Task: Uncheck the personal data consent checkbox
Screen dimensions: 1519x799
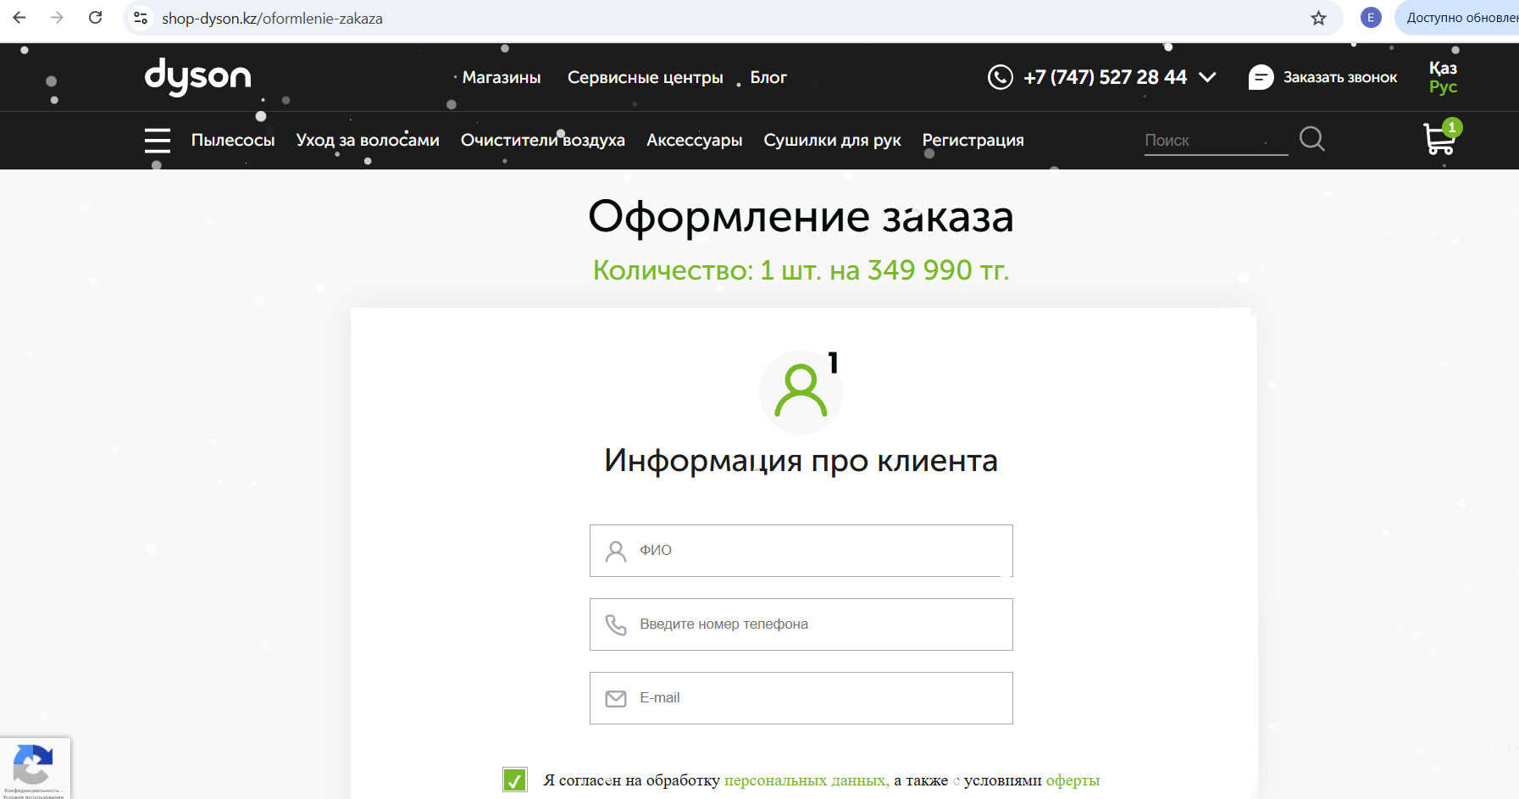Action: (x=515, y=780)
